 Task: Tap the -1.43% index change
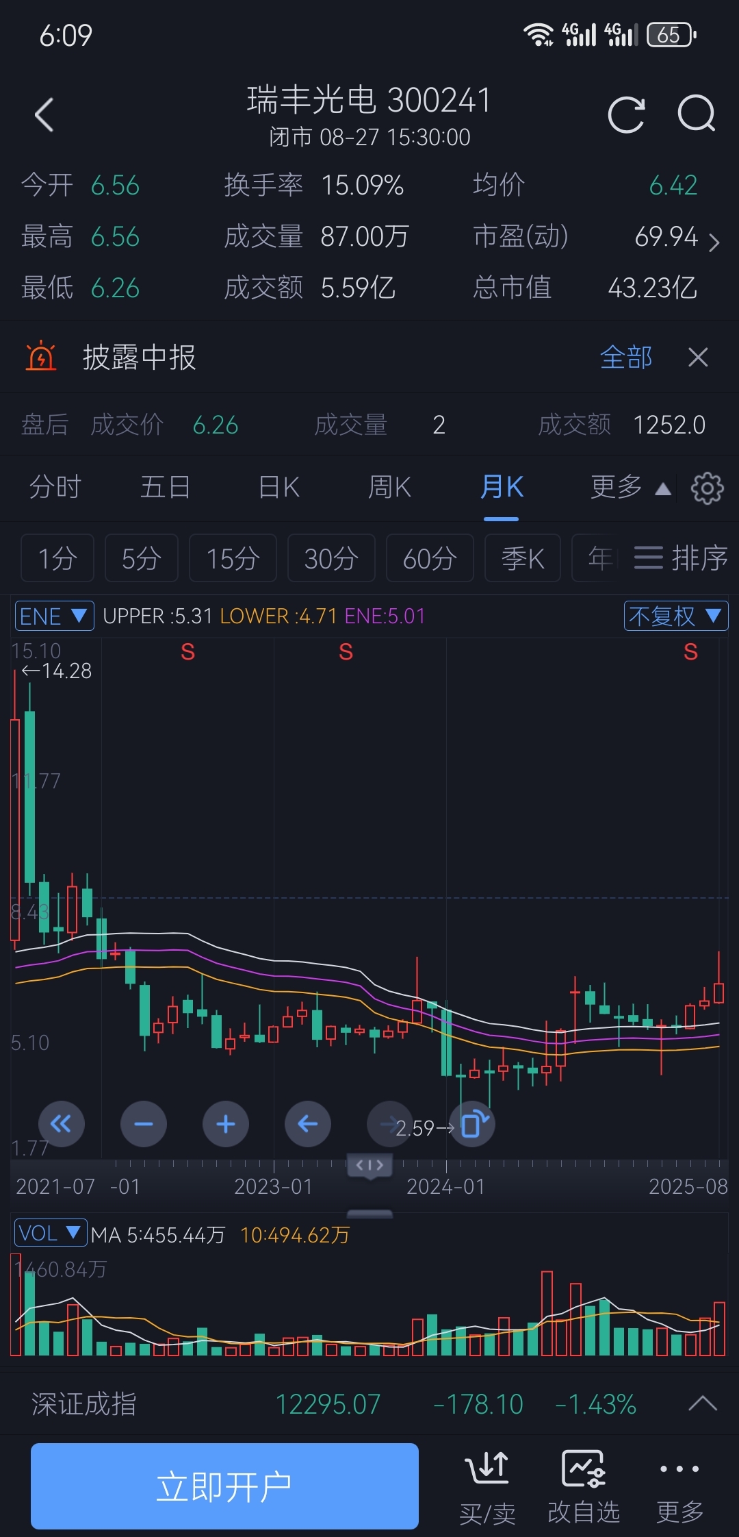[595, 1403]
